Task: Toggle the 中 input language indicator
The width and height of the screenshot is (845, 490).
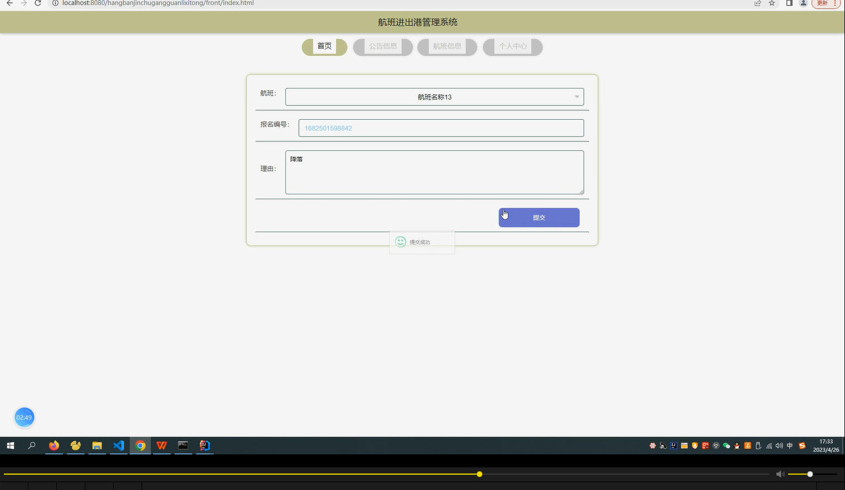Action: (x=790, y=445)
